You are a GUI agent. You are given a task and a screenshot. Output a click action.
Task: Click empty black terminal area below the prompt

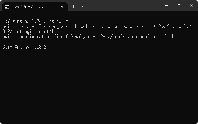[x=98, y=87]
